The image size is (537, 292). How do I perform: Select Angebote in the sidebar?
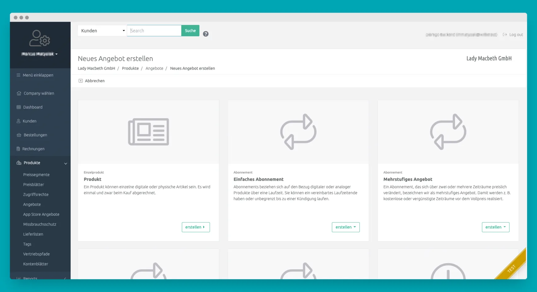(32, 204)
